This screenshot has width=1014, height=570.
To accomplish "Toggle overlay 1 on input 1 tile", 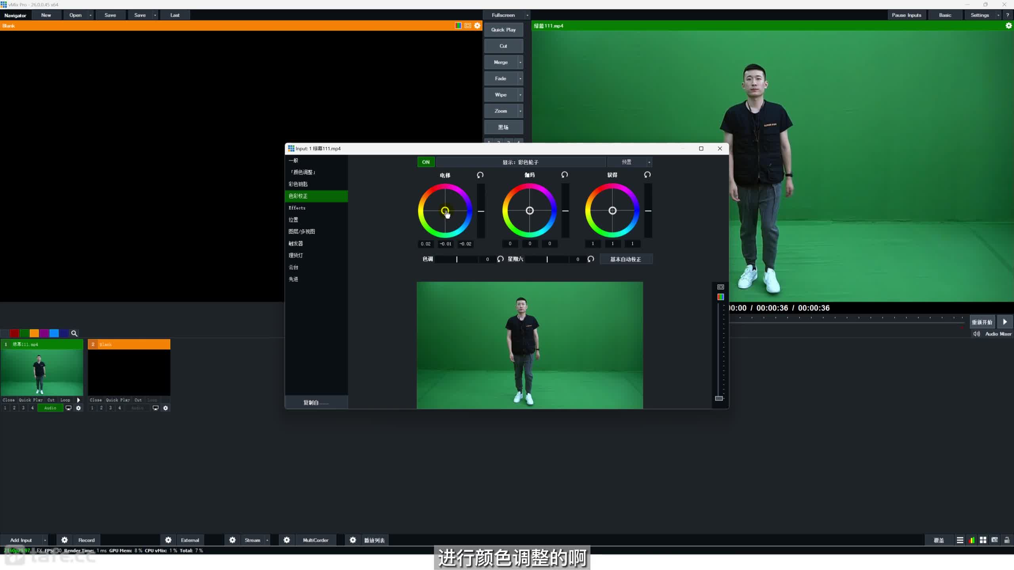I will [x=5, y=408].
